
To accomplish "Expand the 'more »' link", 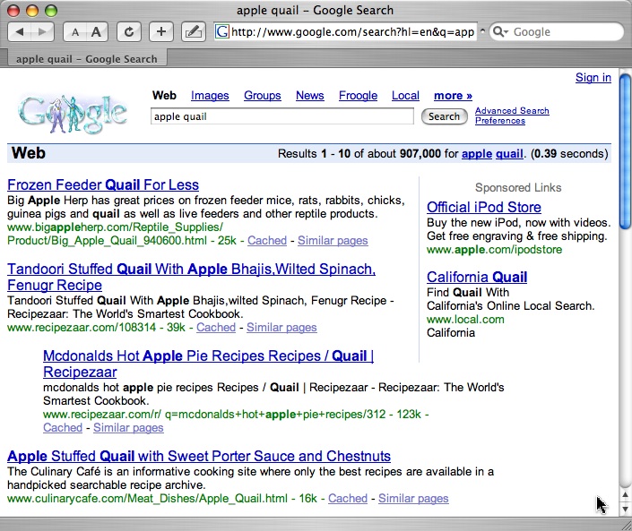I will 453,96.
